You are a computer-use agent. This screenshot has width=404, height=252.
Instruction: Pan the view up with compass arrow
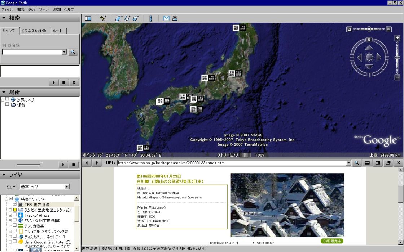(369, 48)
